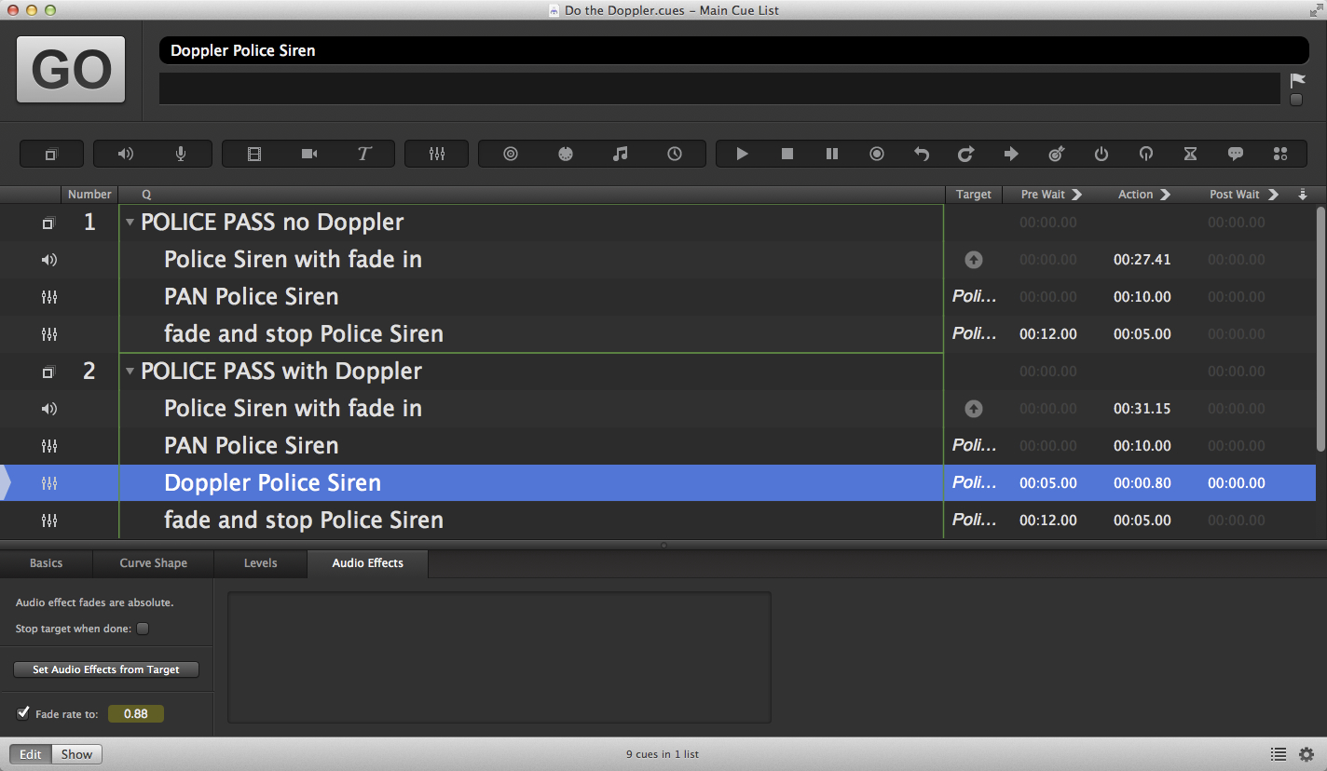Click the Fade rate value field
The height and width of the screenshot is (771, 1327).
coord(136,714)
